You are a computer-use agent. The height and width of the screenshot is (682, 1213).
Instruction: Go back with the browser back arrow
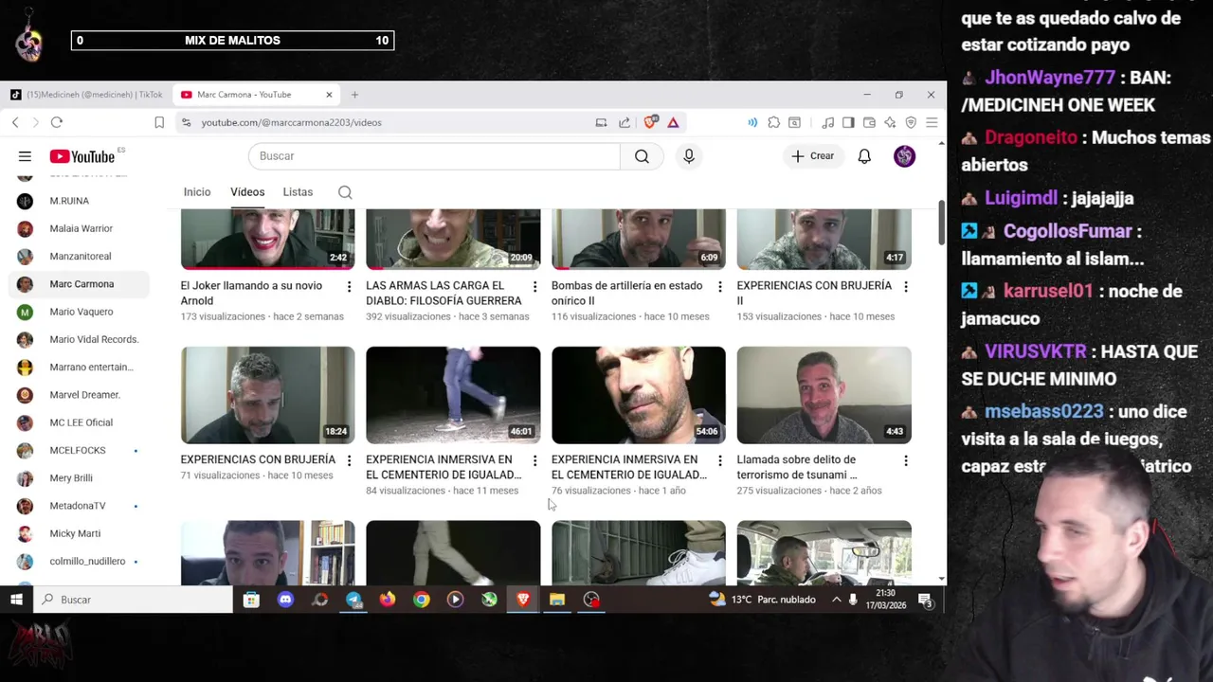click(15, 122)
